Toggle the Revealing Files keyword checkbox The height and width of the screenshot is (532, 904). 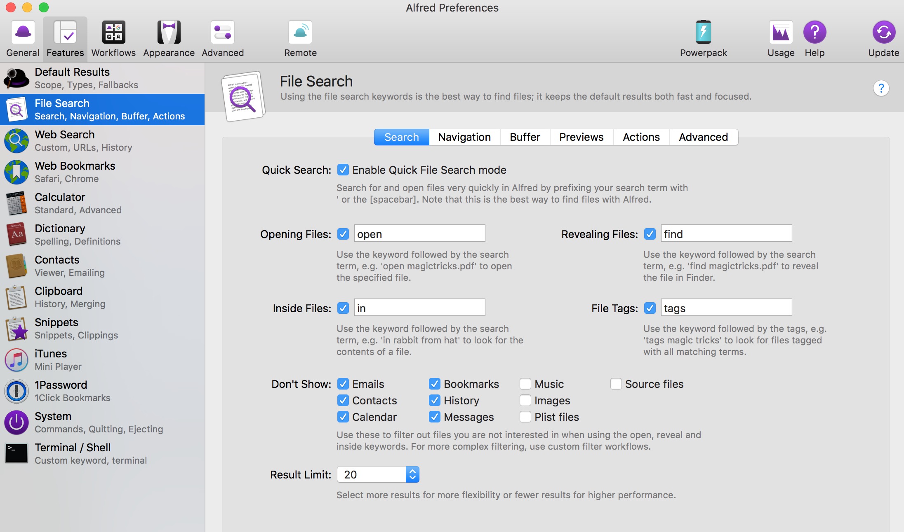click(650, 234)
